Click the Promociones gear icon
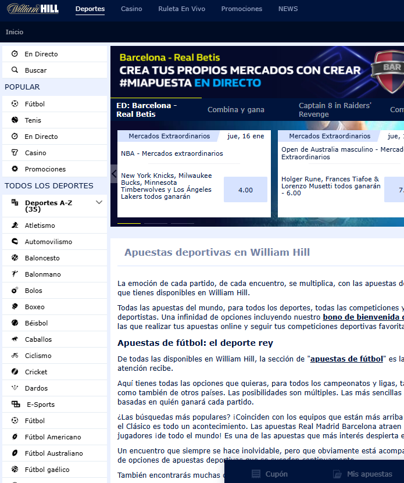The width and height of the screenshot is (404, 483). point(15,169)
